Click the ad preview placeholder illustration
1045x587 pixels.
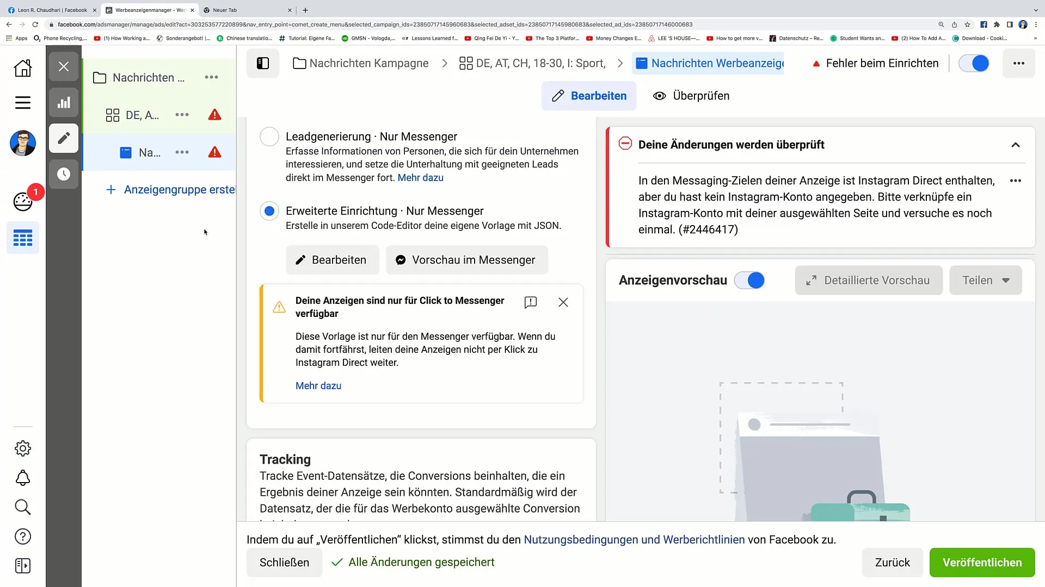(815, 451)
